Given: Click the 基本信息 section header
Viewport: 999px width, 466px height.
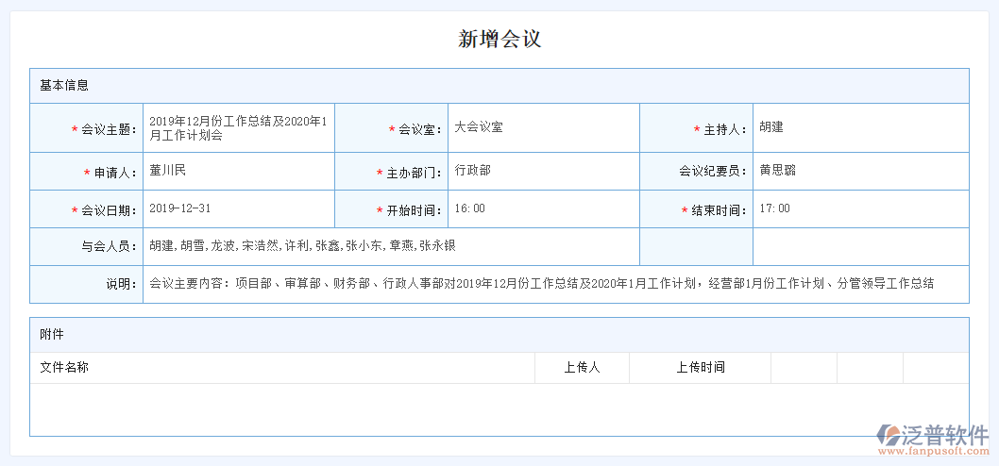Looking at the screenshot, I should click(x=64, y=85).
